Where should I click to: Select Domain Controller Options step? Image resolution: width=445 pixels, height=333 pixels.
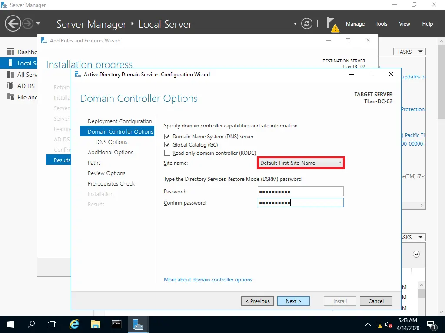pos(117,131)
